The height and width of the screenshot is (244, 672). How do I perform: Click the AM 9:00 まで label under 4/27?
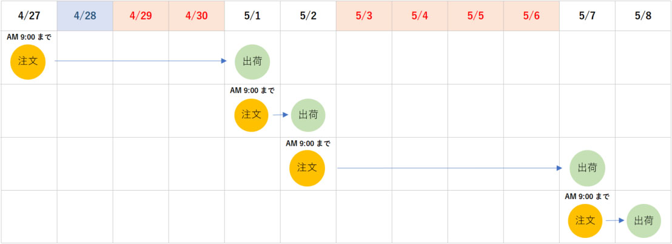coord(29,37)
